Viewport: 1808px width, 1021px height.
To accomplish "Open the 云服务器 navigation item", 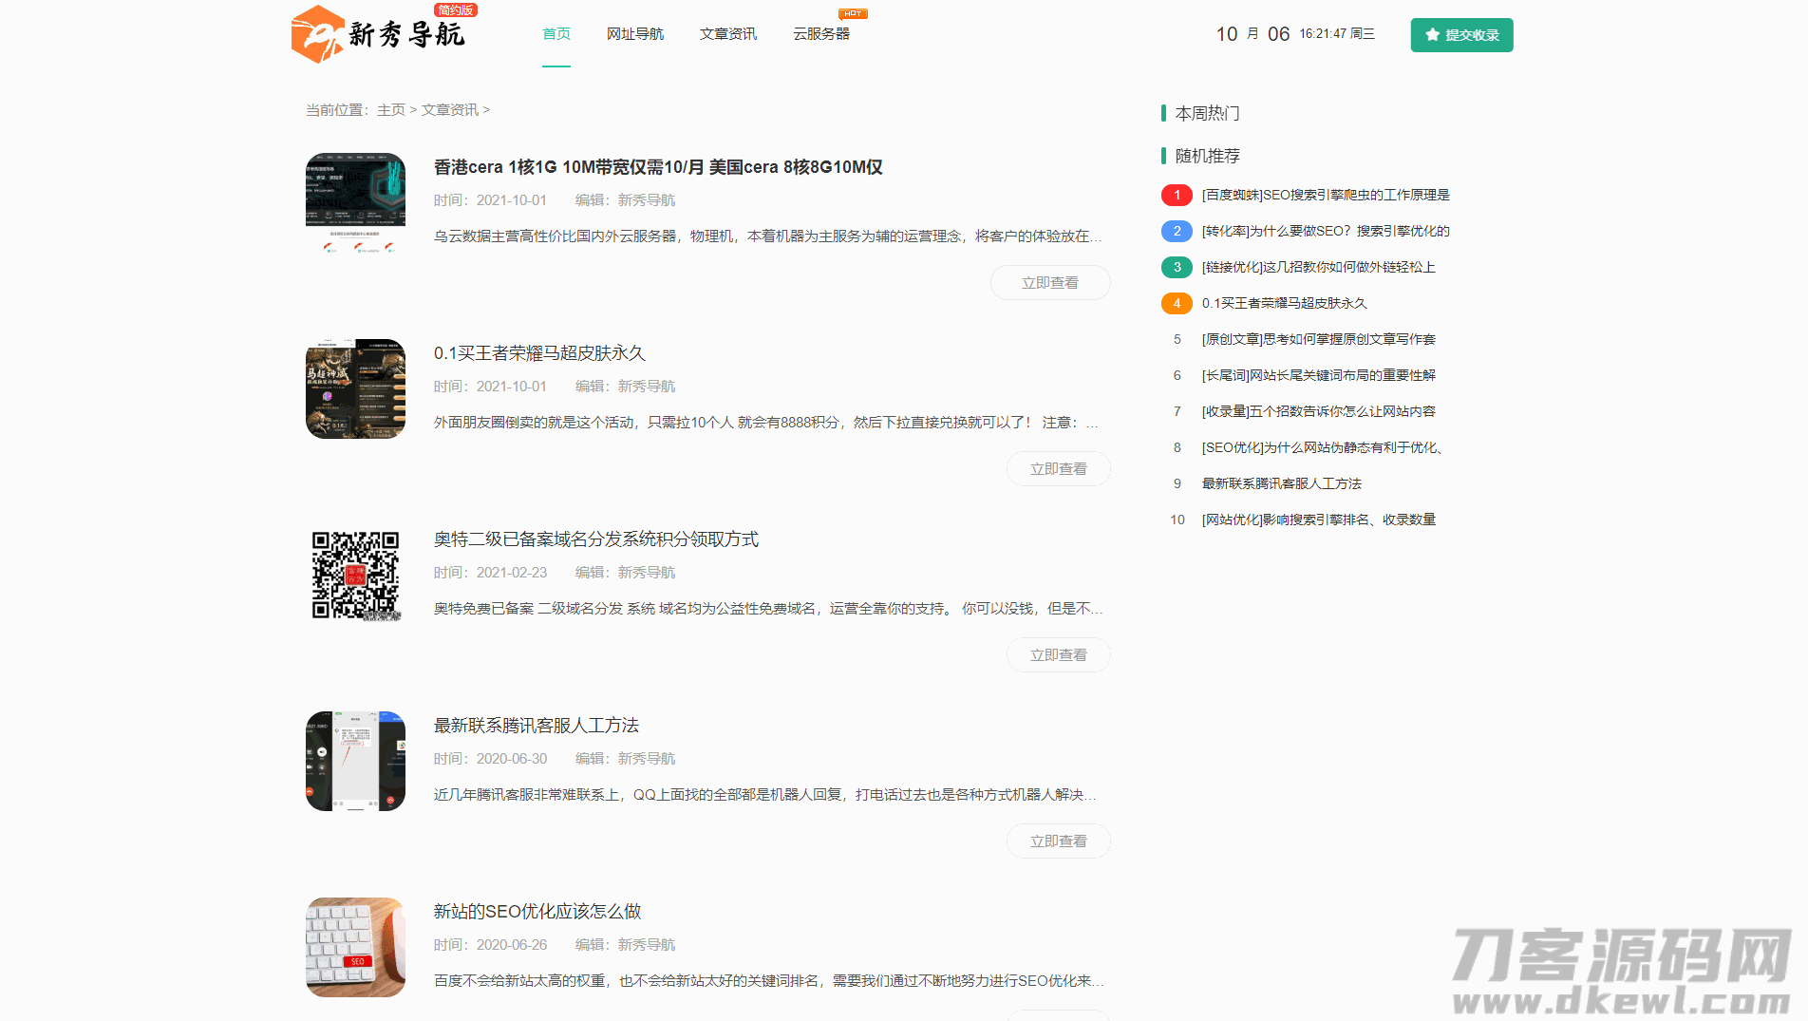I will pos(821,34).
